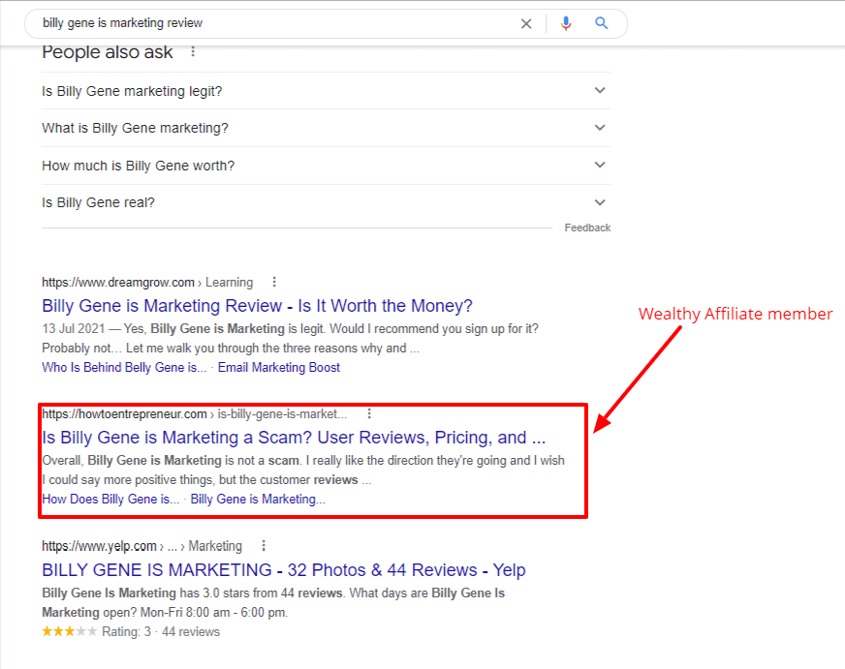Open options for dreamgrow.com result
Image resolution: width=845 pixels, height=669 pixels.
point(274,282)
